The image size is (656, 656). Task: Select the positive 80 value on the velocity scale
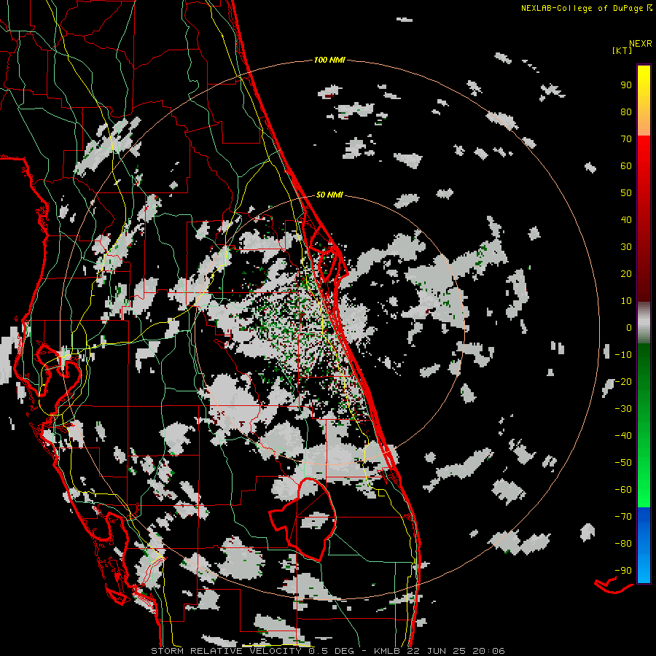pyautogui.click(x=626, y=112)
